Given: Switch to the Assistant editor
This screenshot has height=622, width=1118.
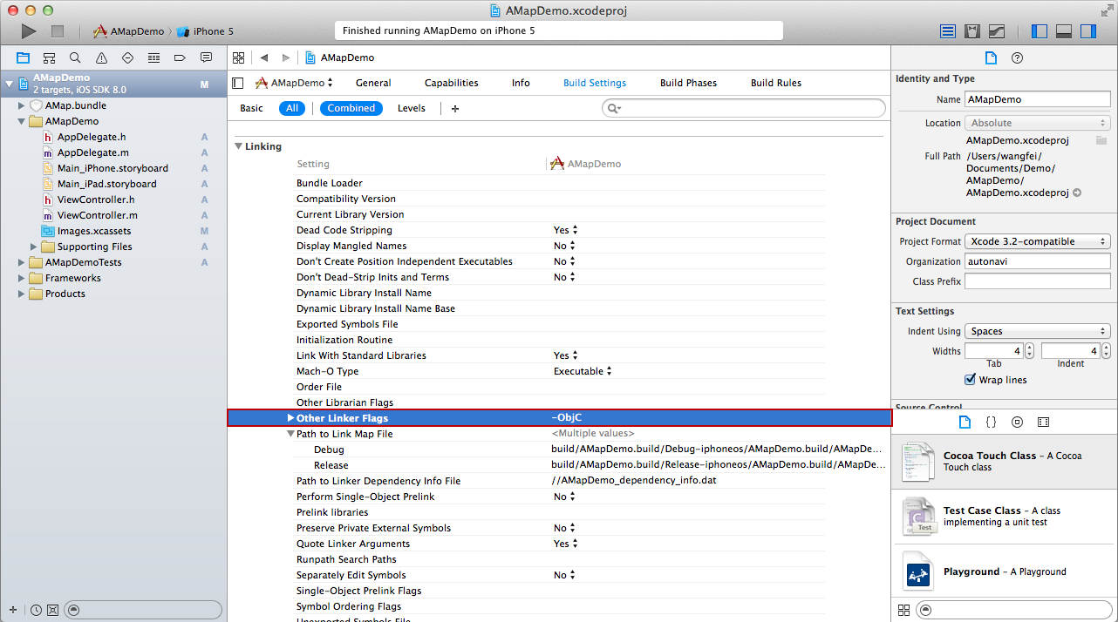Looking at the screenshot, I should click(972, 31).
